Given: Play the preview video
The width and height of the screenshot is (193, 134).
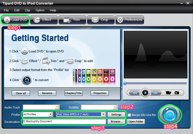Looking at the screenshot, I should [145, 93].
